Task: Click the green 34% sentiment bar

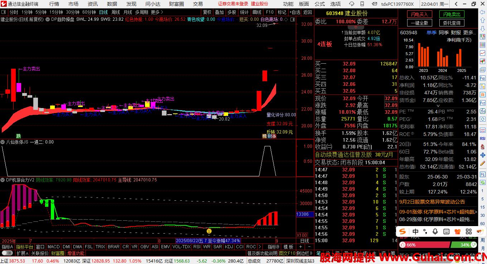Action: [464, 245]
